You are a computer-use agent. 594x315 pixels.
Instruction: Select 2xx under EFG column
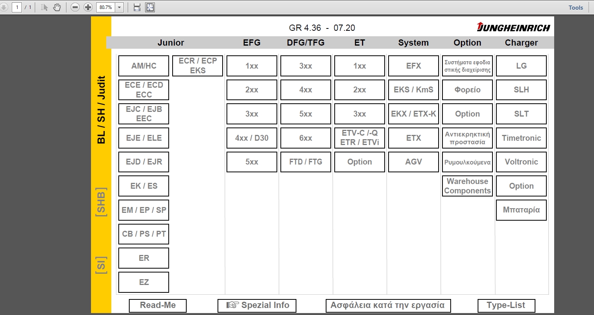click(x=252, y=90)
